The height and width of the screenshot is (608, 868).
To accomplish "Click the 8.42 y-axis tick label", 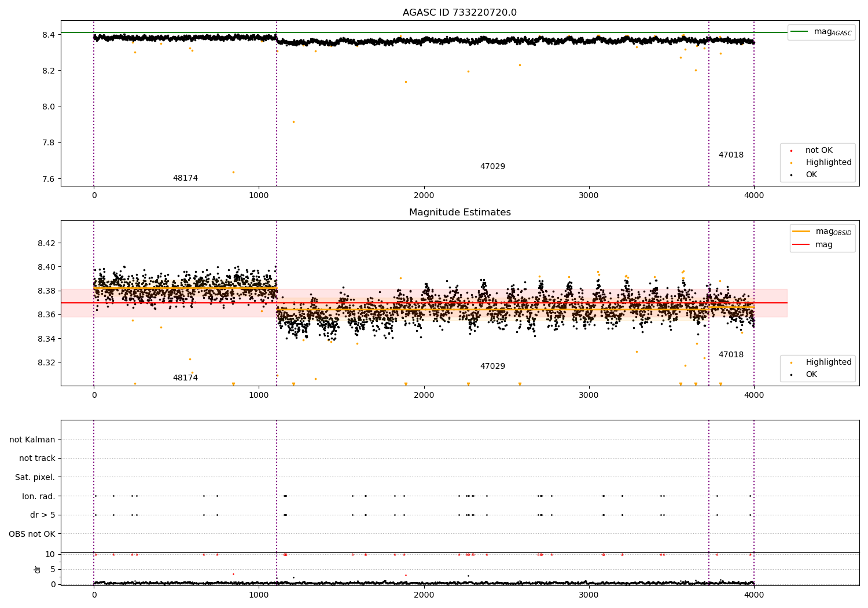I will 46,243.
